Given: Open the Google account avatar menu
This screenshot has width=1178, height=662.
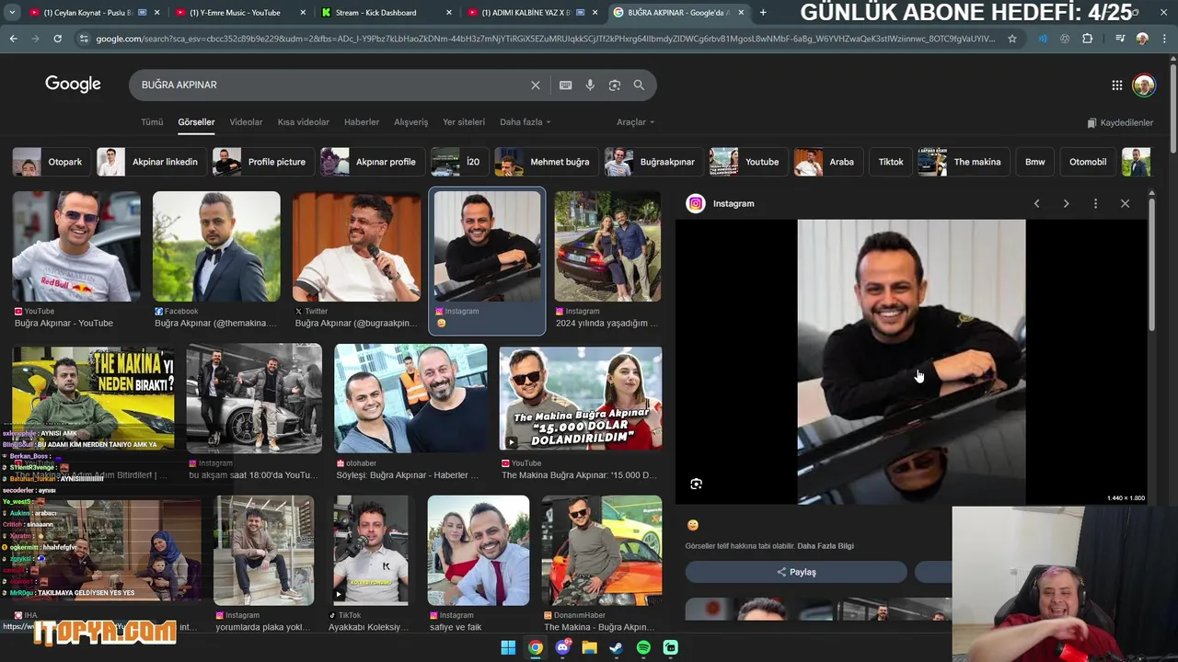Looking at the screenshot, I should tap(1144, 86).
